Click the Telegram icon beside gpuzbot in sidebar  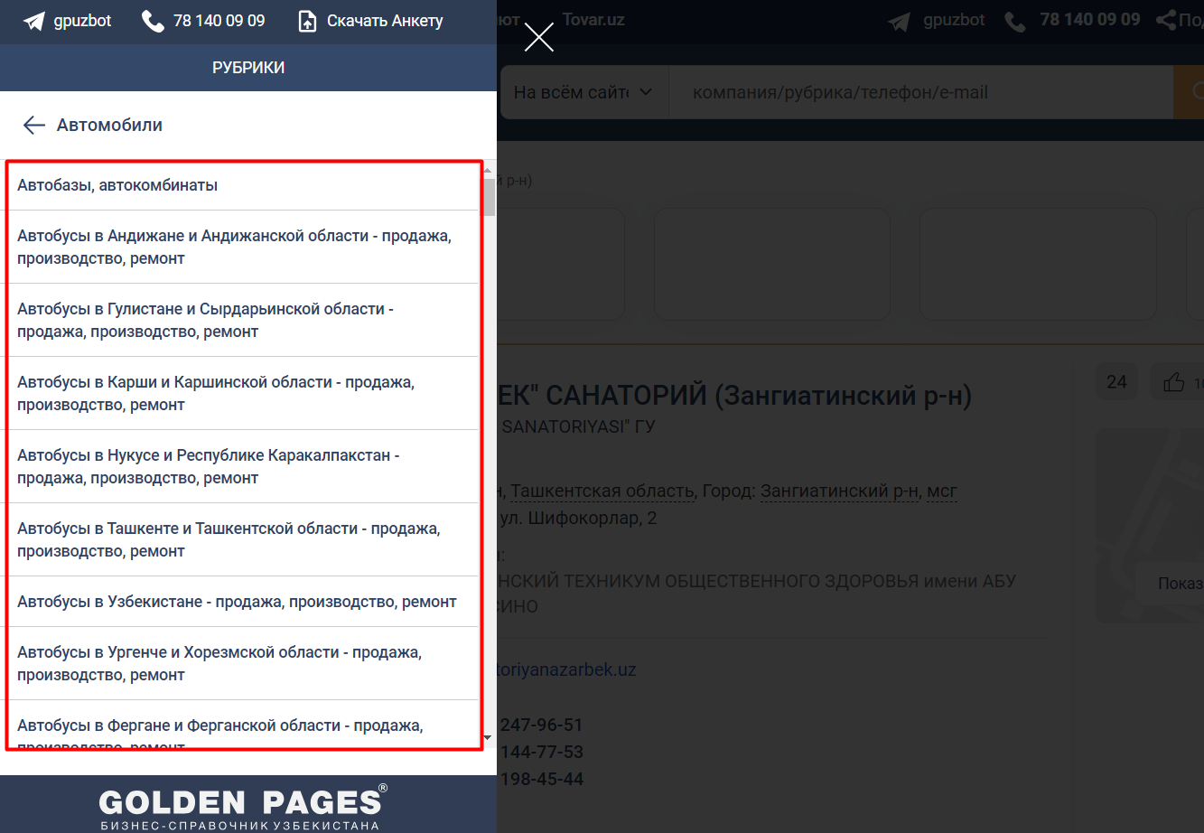[x=34, y=21]
